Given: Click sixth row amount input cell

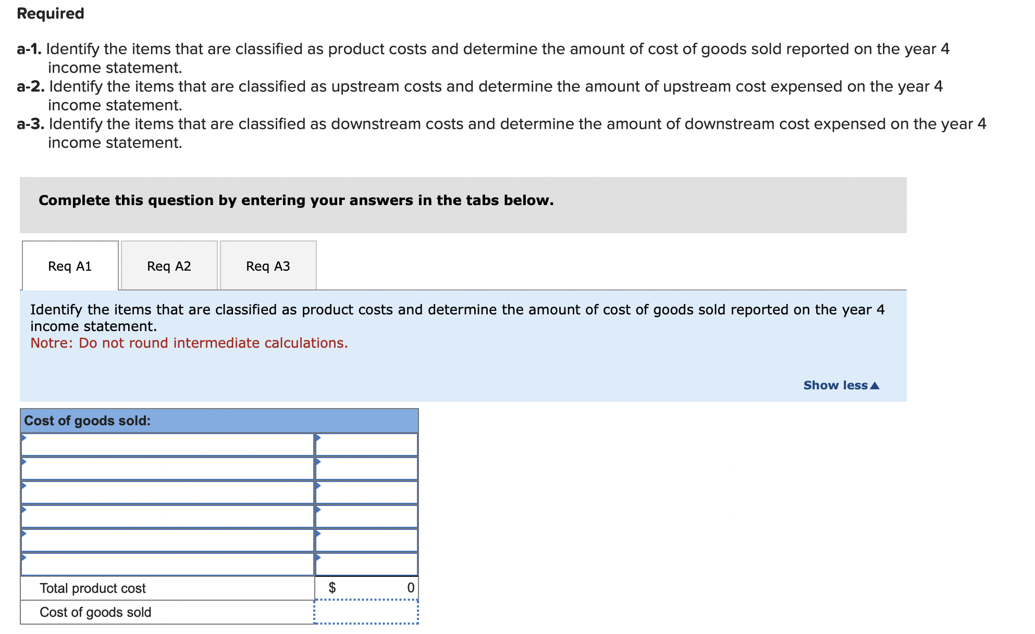Looking at the screenshot, I should coord(366,564).
